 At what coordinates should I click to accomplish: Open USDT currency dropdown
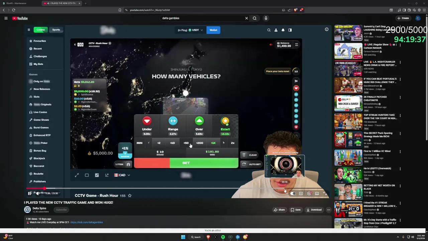191,30
